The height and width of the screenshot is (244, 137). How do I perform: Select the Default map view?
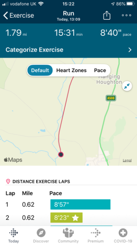(x=40, y=70)
